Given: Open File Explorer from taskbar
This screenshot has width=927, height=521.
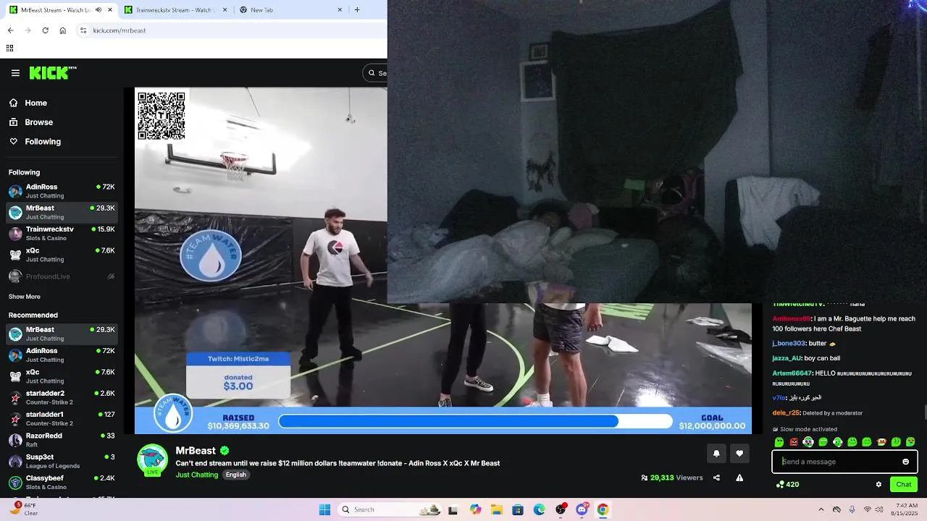Looking at the screenshot, I should tap(497, 509).
